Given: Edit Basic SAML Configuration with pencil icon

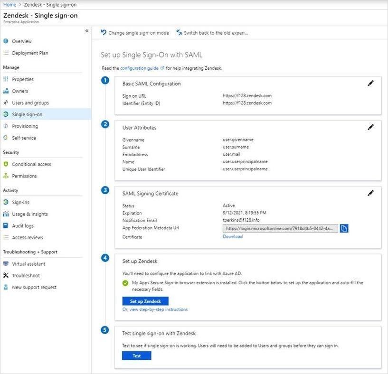Looking at the screenshot, I should [370, 84].
